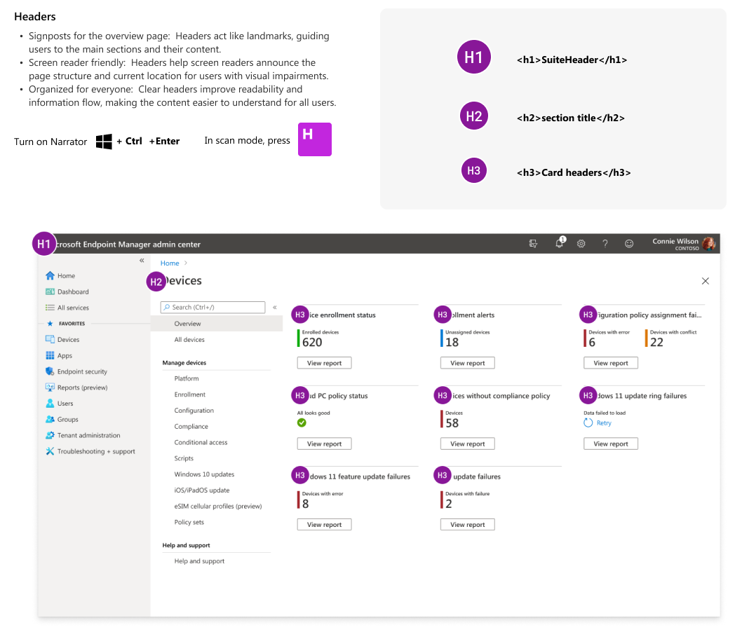Screen dimensions: 749x639
Task: Open Tenant administration in the sidebar
Action: (83, 435)
